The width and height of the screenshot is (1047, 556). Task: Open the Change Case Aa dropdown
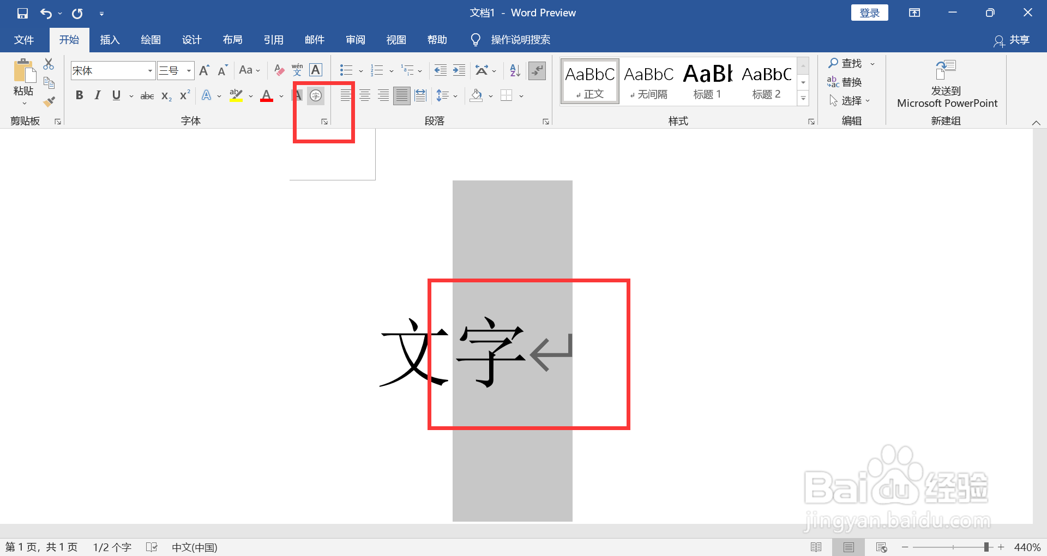[249, 70]
